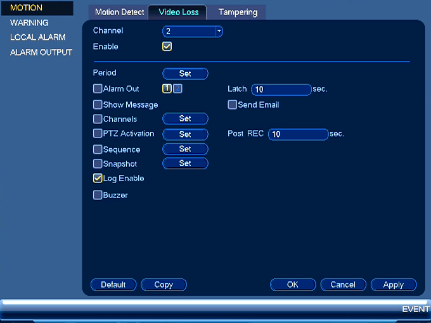Click Set next to Channels

[x=185, y=118]
